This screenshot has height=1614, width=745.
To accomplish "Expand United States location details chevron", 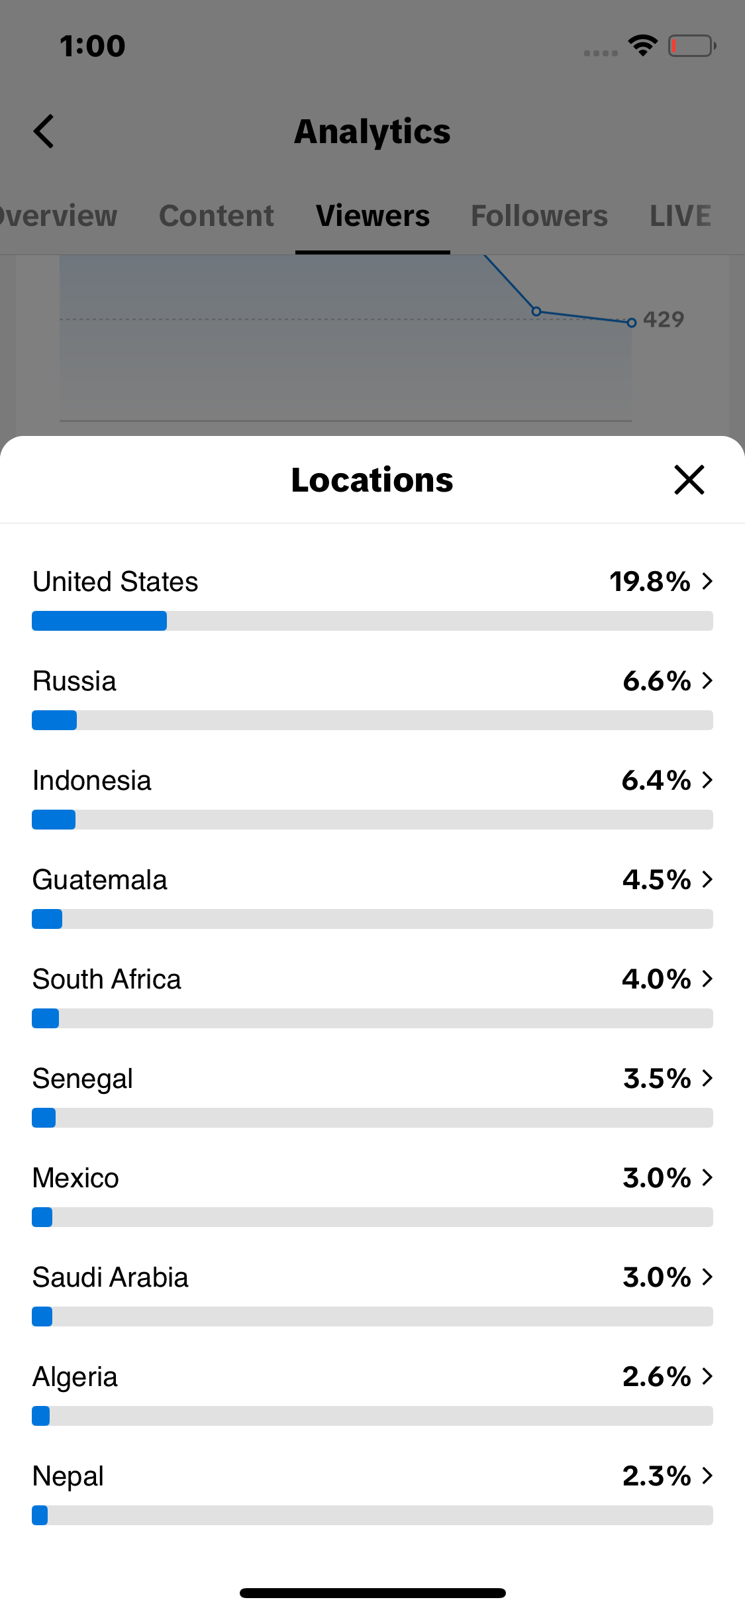I will click(x=707, y=582).
